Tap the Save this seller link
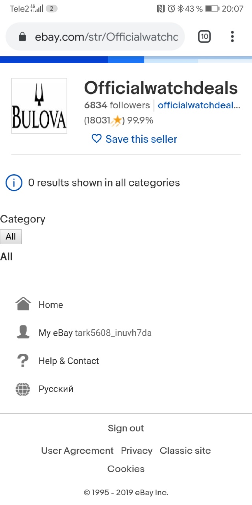This screenshot has height=505, width=252. [141, 139]
